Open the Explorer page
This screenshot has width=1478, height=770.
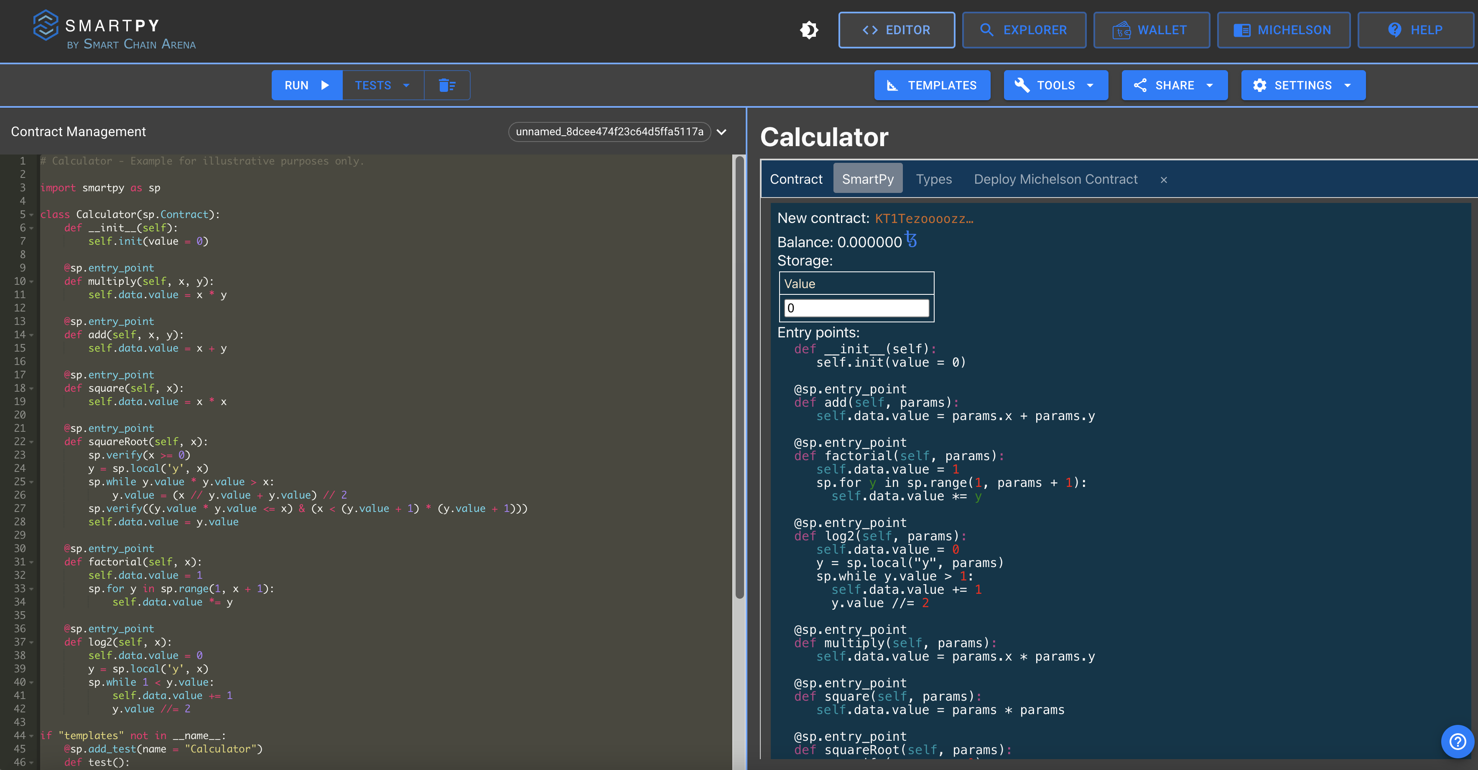point(1024,30)
